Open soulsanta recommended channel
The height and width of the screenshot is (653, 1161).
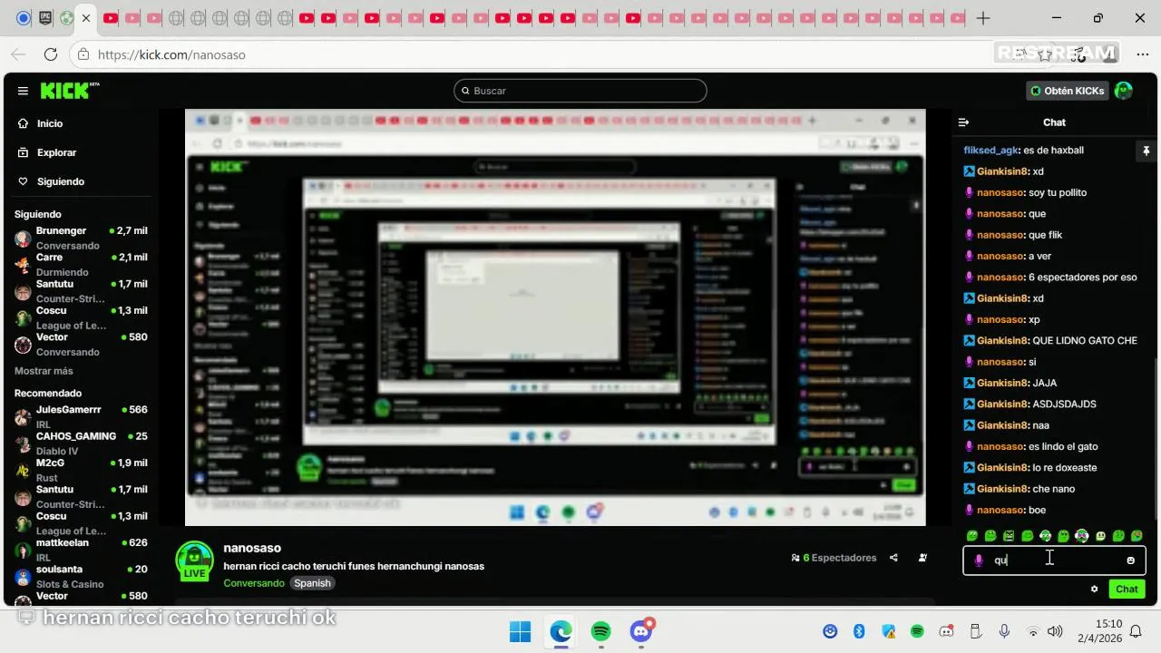(81, 576)
